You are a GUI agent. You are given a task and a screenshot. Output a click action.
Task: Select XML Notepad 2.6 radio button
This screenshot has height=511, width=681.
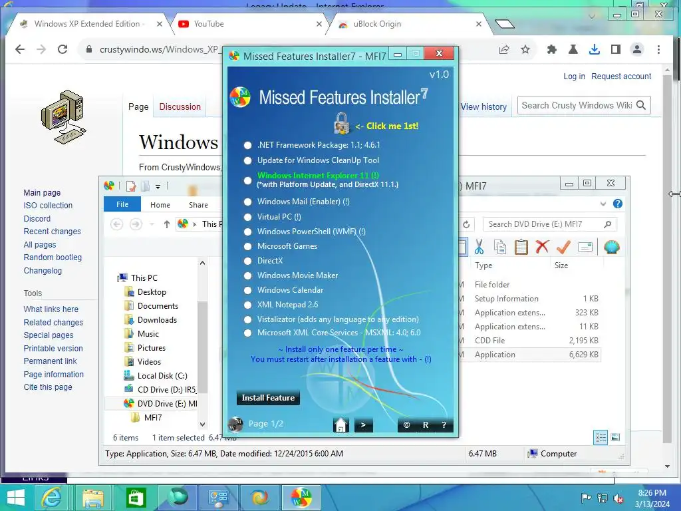pos(247,305)
